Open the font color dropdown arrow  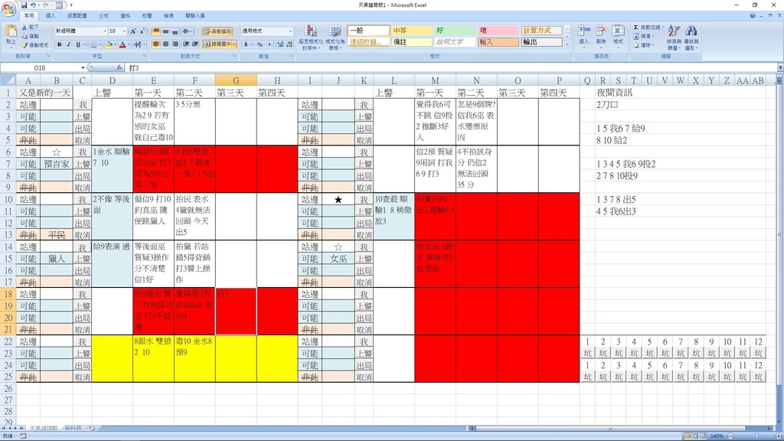click(129, 44)
